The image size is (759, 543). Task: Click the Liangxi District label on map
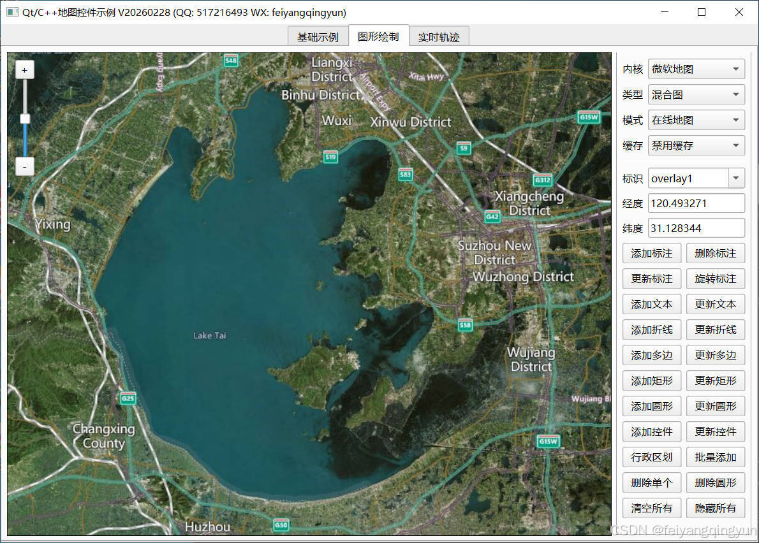(x=332, y=69)
